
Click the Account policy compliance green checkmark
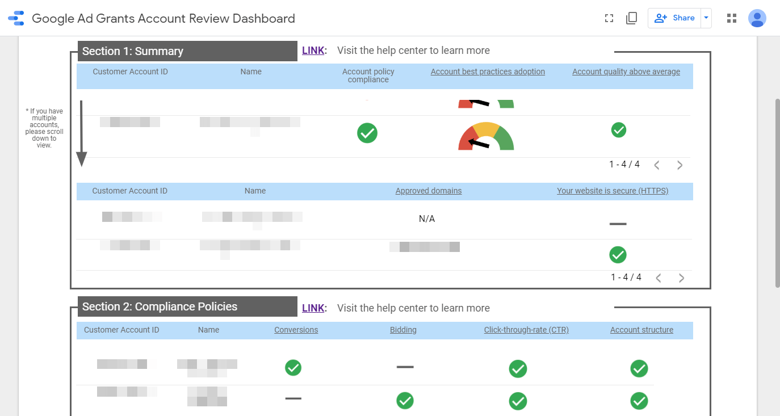pos(367,133)
